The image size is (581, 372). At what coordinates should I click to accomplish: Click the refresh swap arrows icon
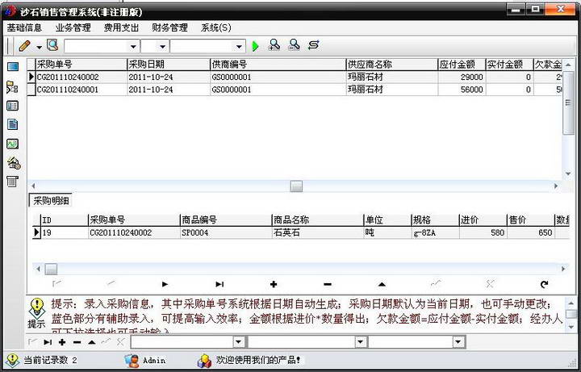tap(313, 45)
